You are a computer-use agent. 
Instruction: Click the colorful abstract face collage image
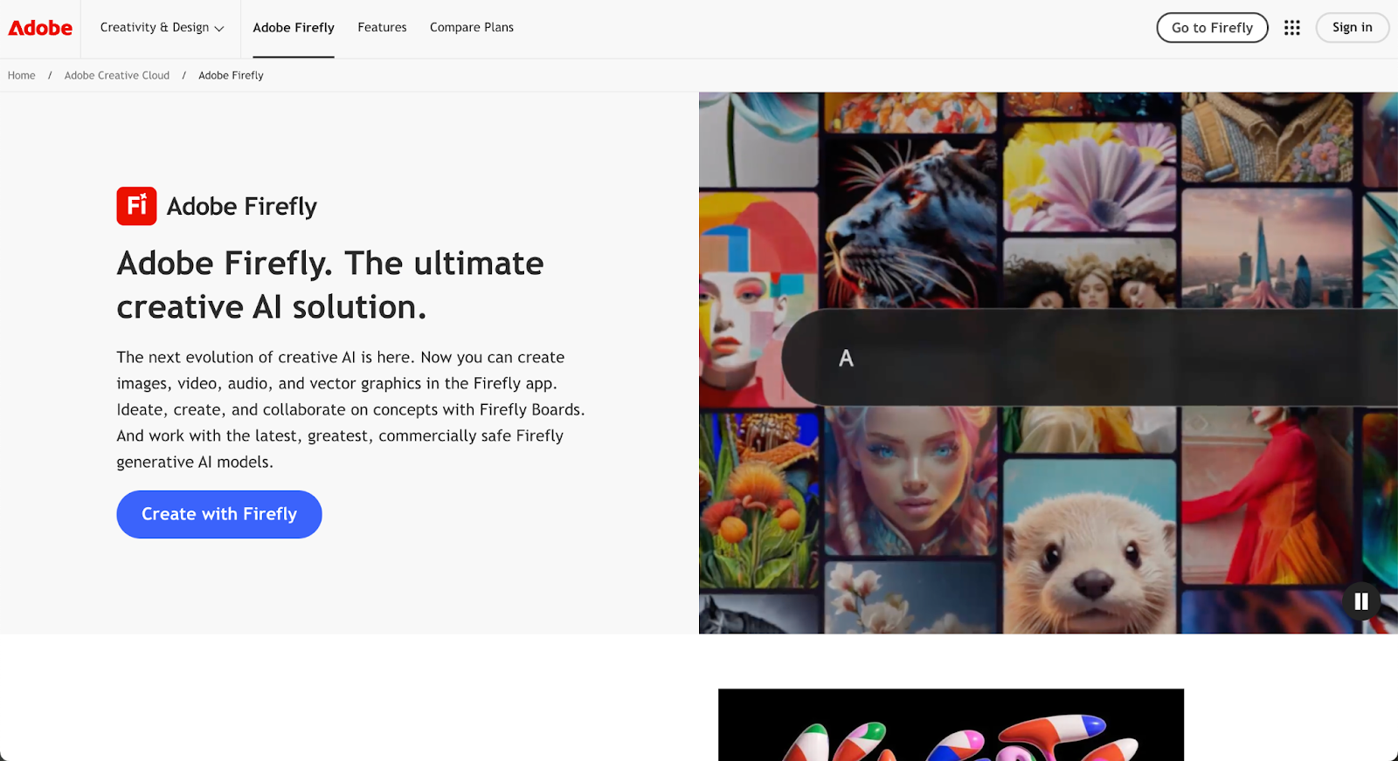click(x=758, y=300)
